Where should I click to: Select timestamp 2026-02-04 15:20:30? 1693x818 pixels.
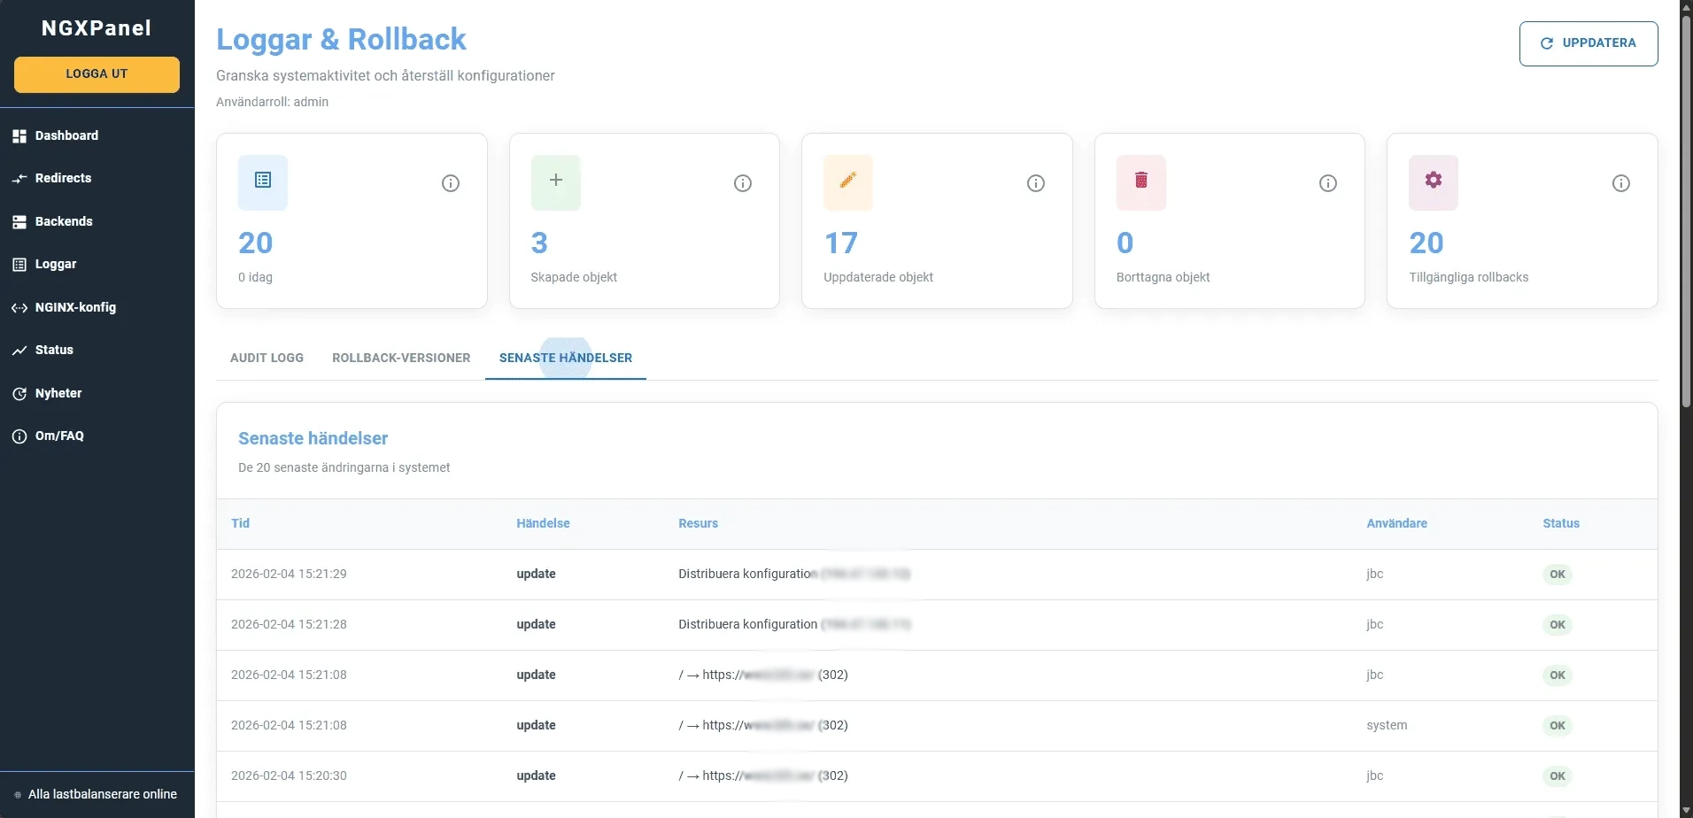tap(289, 776)
